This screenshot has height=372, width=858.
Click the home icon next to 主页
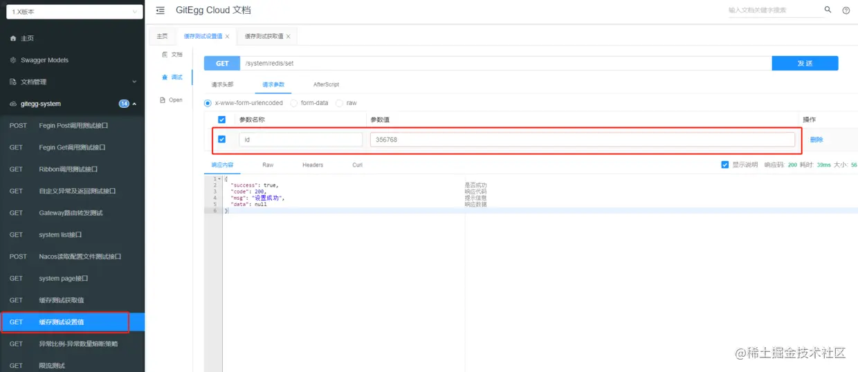coord(13,38)
